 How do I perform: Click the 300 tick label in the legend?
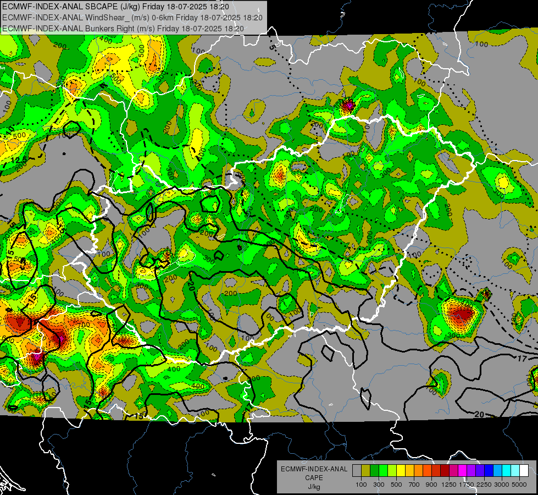coord(379,485)
